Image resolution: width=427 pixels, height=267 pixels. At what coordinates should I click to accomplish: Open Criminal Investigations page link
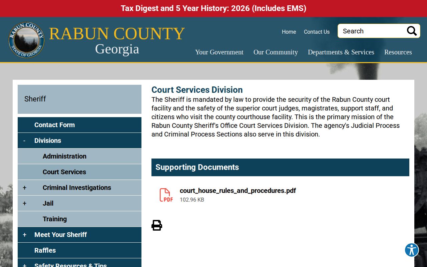(77, 188)
